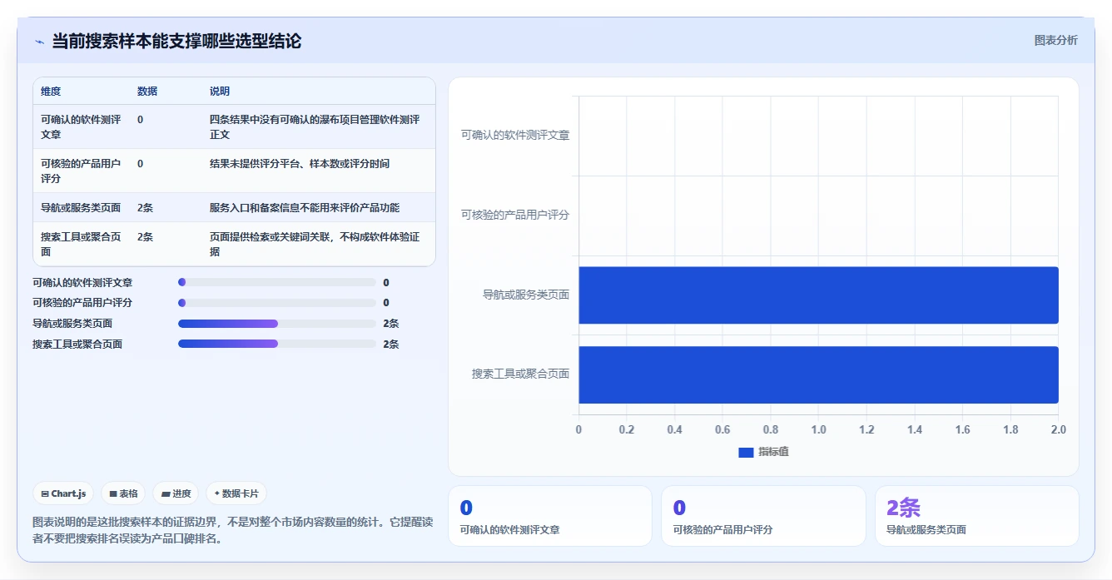Open the 2条 导航或服务类页面 data card

pyautogui.click(x=977, y=516)
